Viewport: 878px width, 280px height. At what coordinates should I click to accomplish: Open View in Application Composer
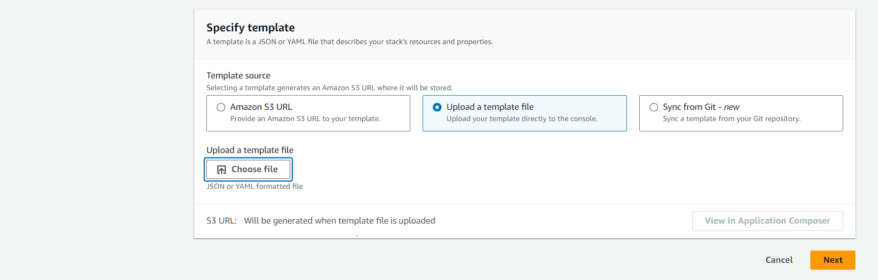tap(767, 221)
